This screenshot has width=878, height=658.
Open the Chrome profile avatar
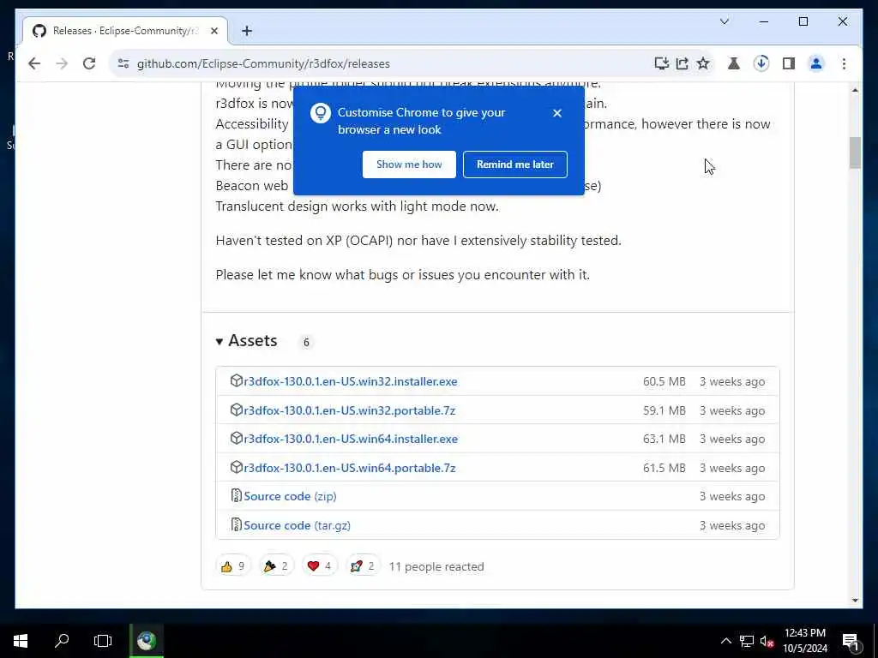[816, 63]
